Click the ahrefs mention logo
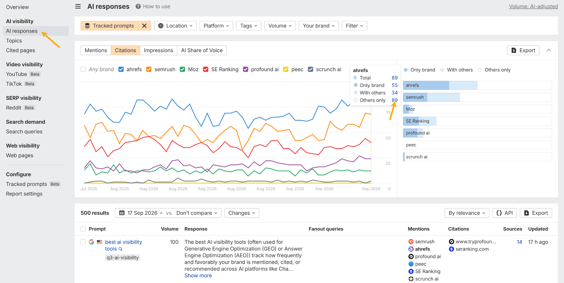The width and height of the screenshot is (564, 283). coord(411,249)
